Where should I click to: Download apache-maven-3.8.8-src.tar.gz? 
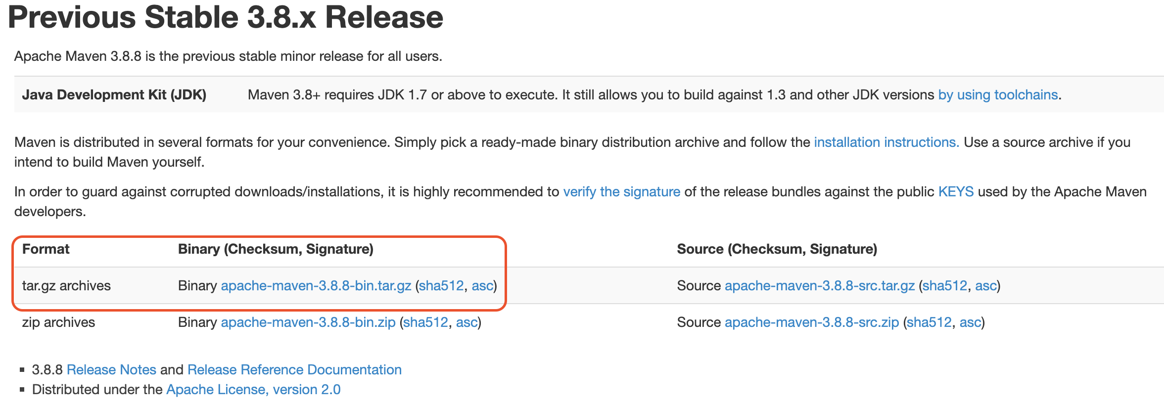(x=820, y=285)
